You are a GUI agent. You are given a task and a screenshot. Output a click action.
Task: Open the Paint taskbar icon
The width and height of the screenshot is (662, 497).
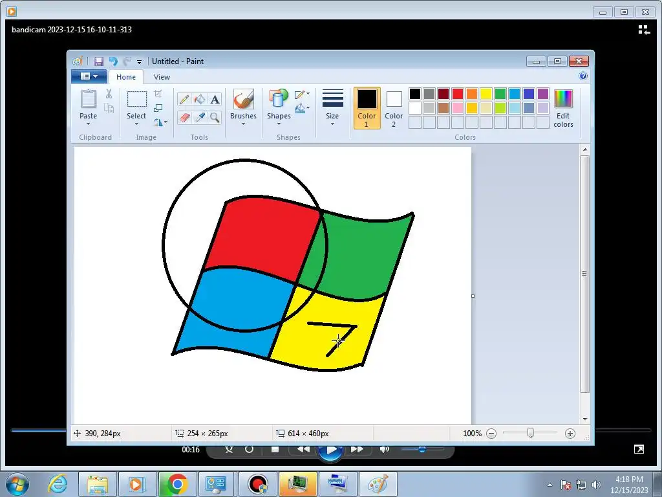pyautogui.click(x=378, y=484)
